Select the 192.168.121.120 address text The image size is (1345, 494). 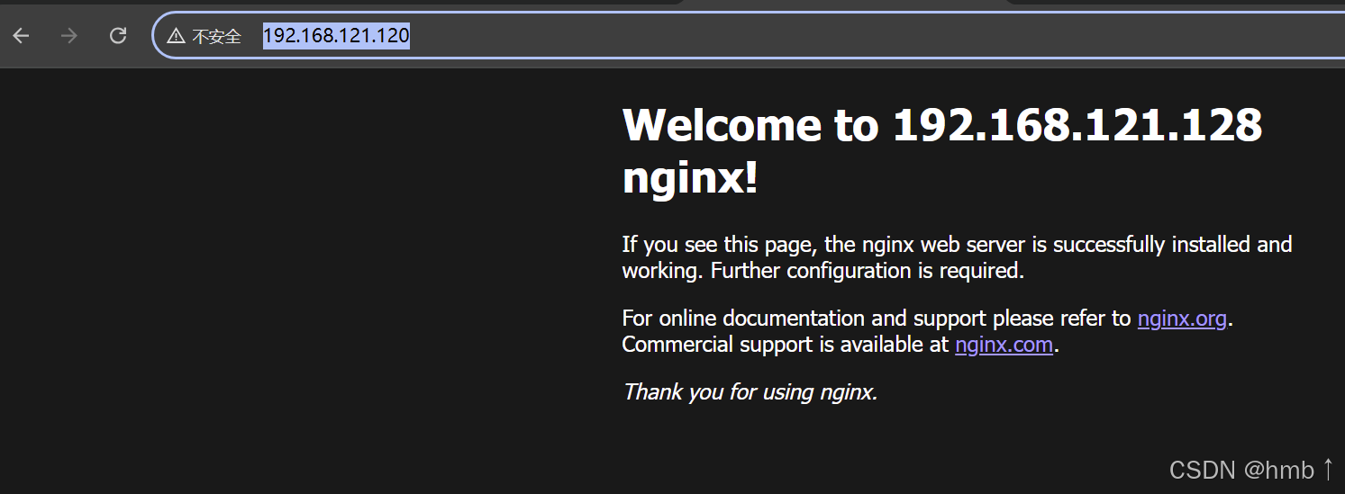pyautogui.click(x=336, y=36)
